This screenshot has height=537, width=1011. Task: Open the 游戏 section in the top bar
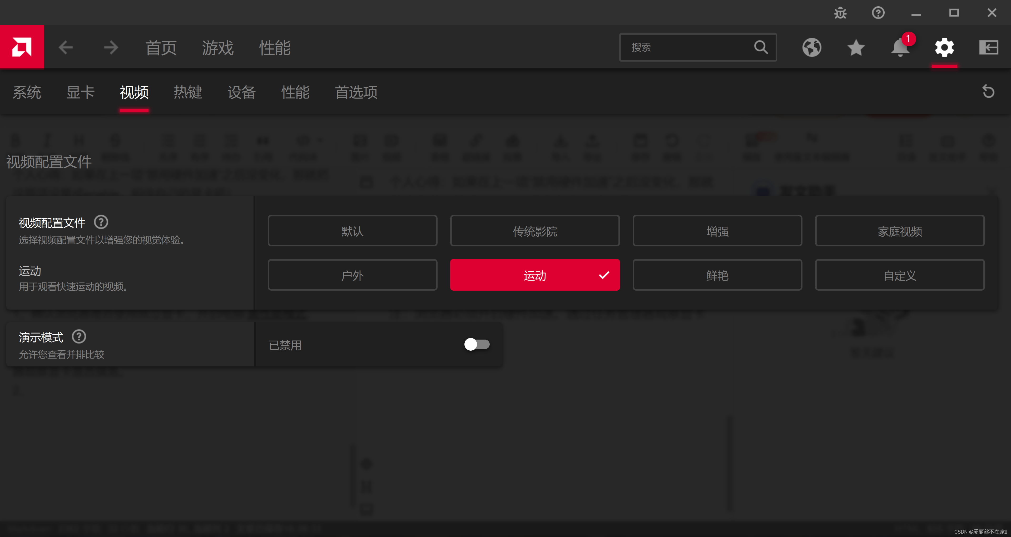coord(217,47)
